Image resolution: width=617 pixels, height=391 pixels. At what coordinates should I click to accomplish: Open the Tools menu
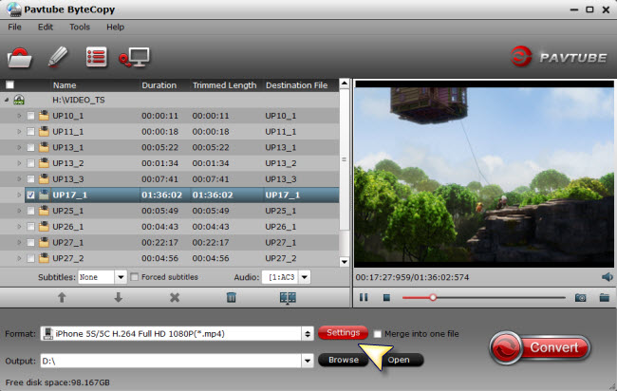tap(80, 28)
